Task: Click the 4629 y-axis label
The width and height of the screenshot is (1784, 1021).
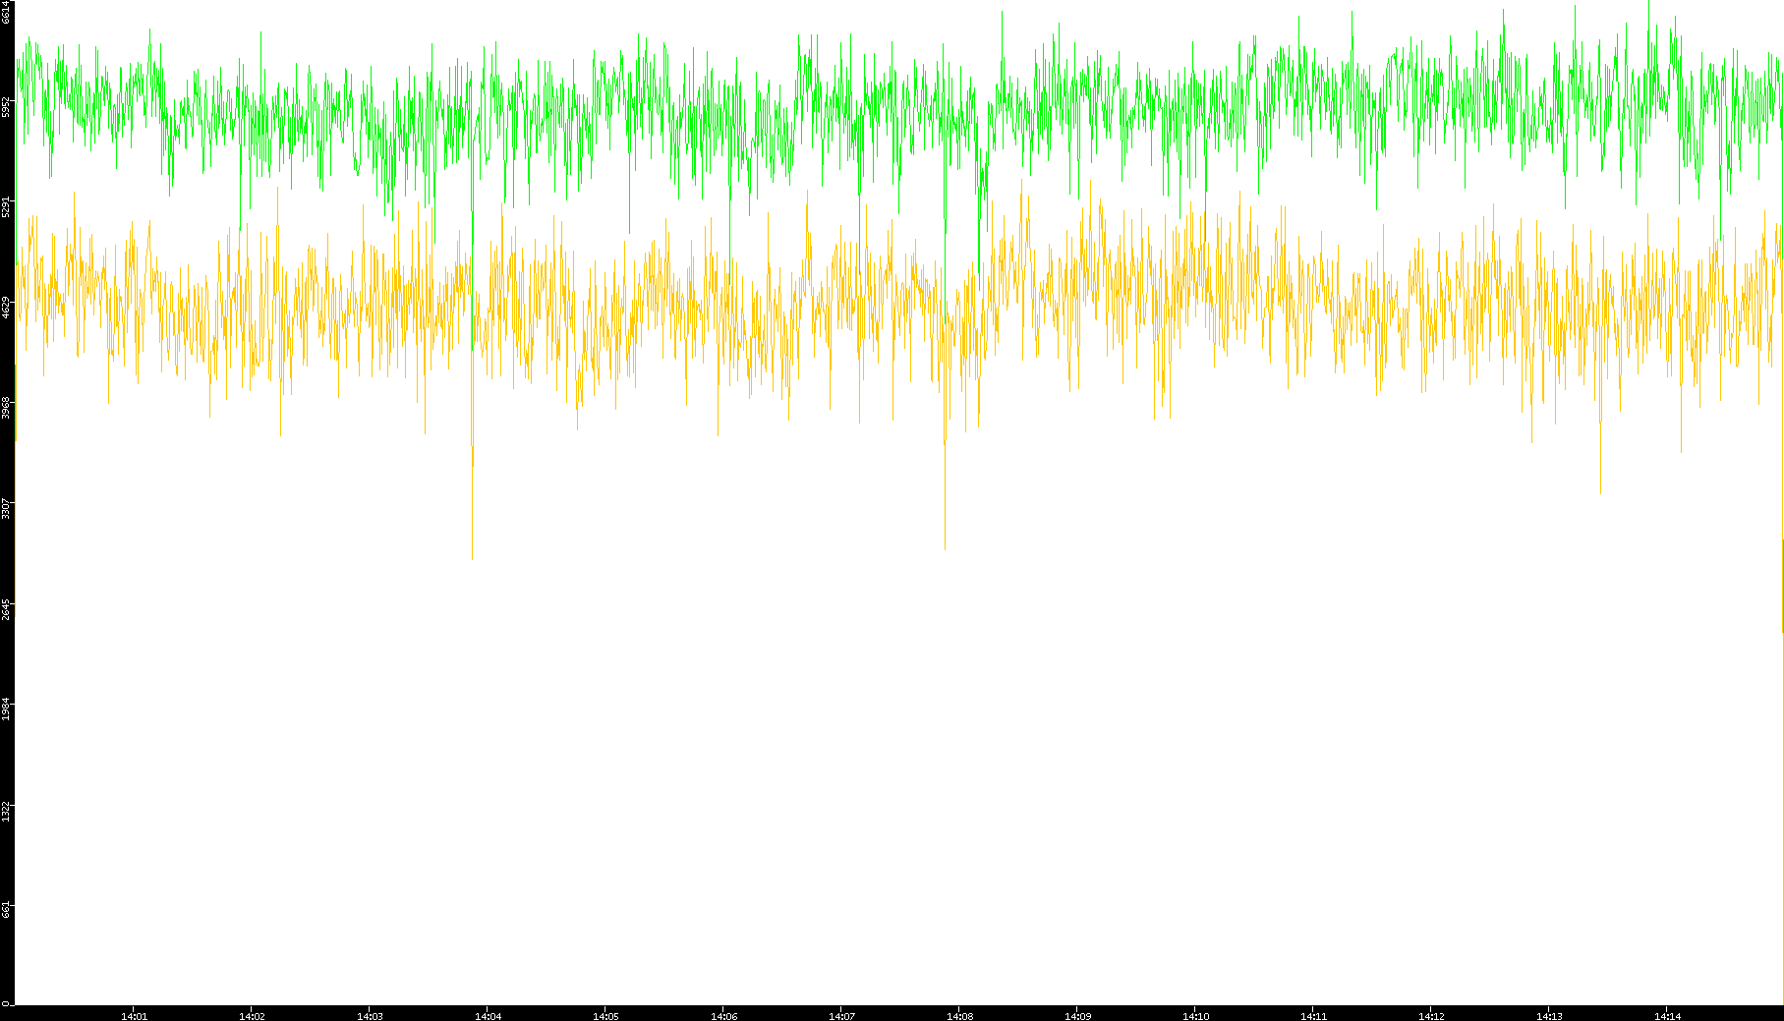Action: (7, 307)
